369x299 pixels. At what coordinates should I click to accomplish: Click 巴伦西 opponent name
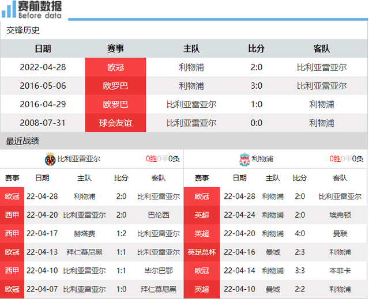[x=159, y=215]
